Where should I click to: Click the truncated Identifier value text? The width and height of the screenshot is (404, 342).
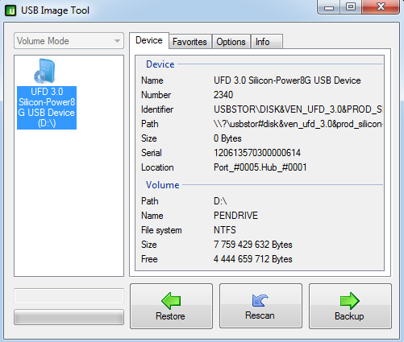[x=298, y=109]
